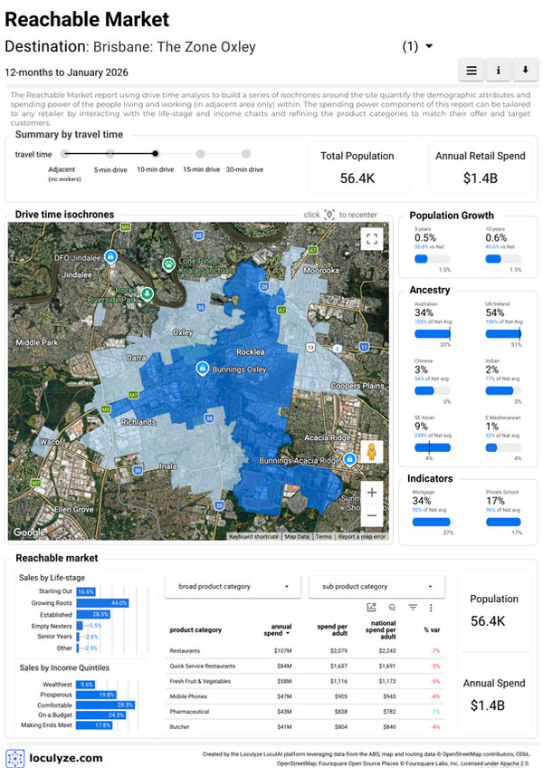Select the 30-min drive travel time
This screenshot has width=543, height=768.
246,154
